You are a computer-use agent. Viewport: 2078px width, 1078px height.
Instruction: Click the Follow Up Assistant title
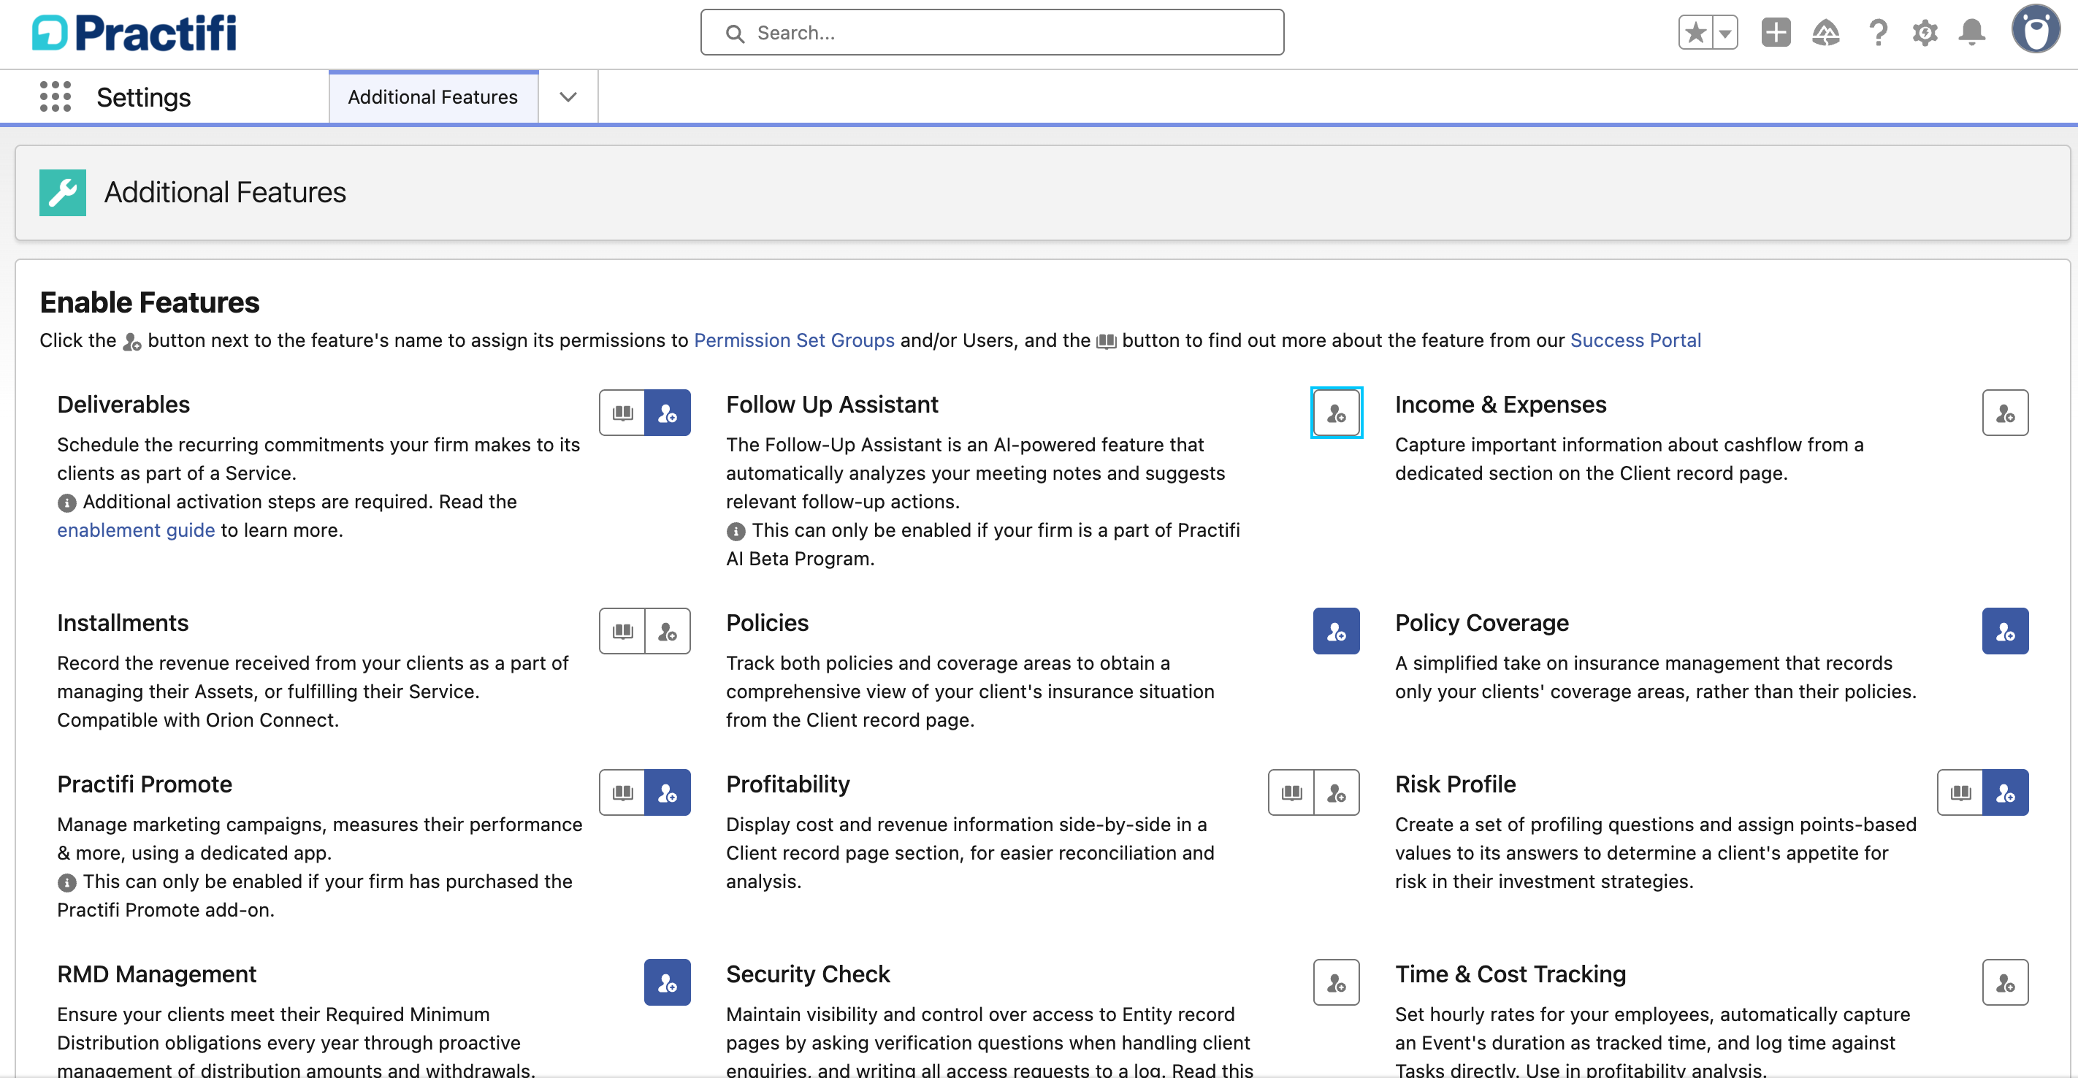[832, 405]
